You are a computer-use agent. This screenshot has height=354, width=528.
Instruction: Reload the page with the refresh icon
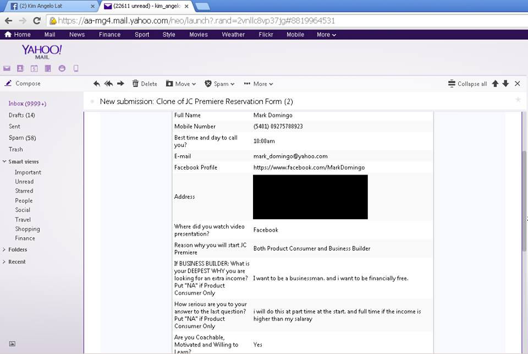point(37,21)
